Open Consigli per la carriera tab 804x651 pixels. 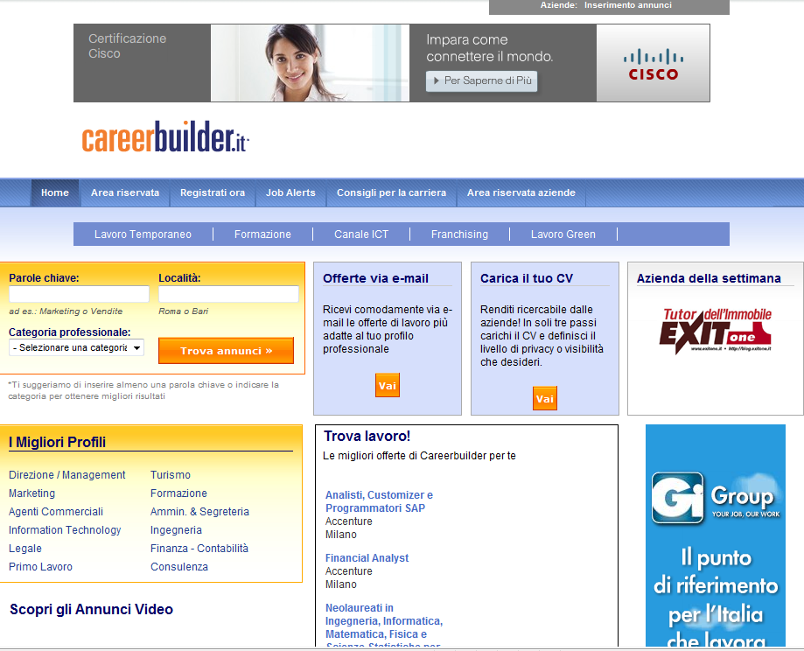click(391, 192)
